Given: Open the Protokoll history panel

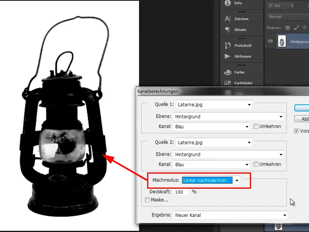Looking at the screenshot, I should 238,45.
